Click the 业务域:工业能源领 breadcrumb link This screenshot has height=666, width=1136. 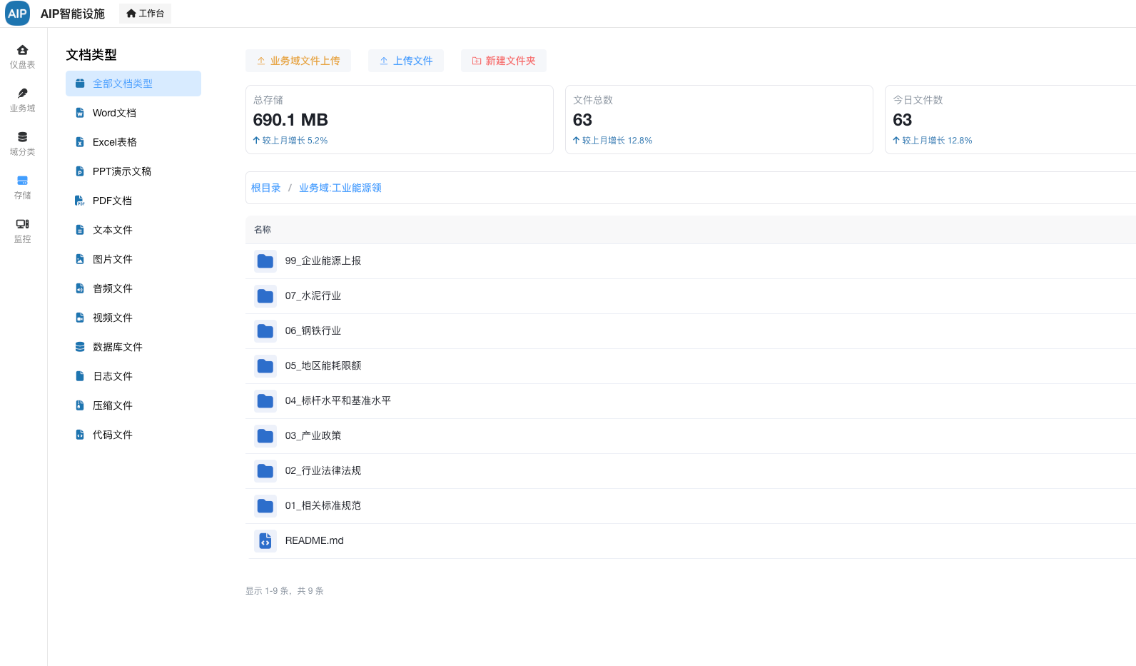[340, 188]
